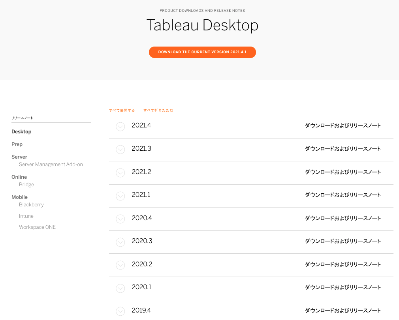Expand the 2020.4 row chevron
Viewport: 399px width, 320px height.
point(120,219)
